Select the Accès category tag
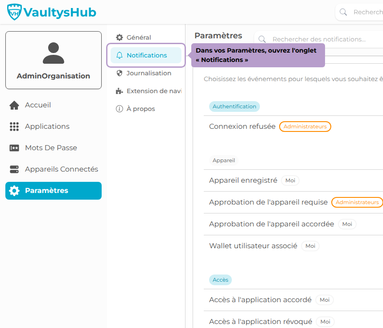Screen dimensions: 383x328 coord(220,280)
